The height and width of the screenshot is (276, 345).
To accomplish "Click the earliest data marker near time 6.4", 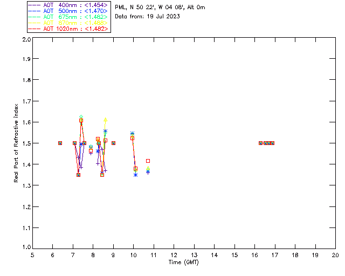I will point(60,143).
